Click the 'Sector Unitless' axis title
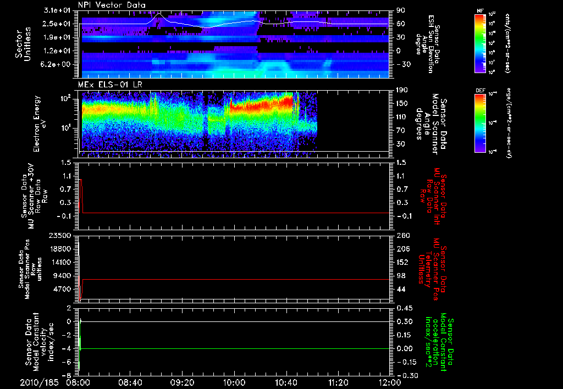 (x=23, y=43)
